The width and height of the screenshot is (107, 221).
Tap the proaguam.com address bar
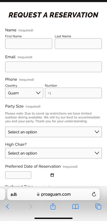pyautogui.click(x=53, y=194)
